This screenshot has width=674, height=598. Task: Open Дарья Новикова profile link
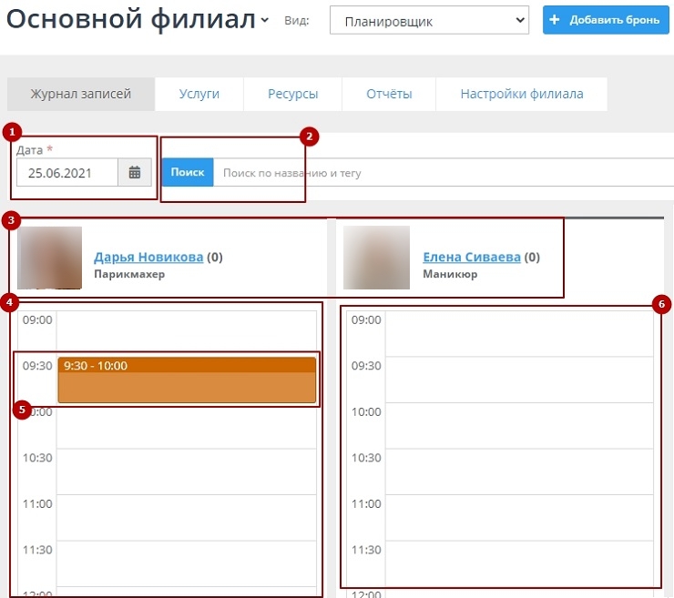coord(148,258)
